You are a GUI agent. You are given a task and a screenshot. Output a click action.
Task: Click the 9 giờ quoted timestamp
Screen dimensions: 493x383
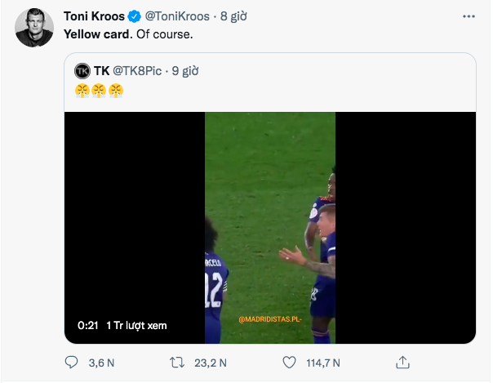pos(185,71)
